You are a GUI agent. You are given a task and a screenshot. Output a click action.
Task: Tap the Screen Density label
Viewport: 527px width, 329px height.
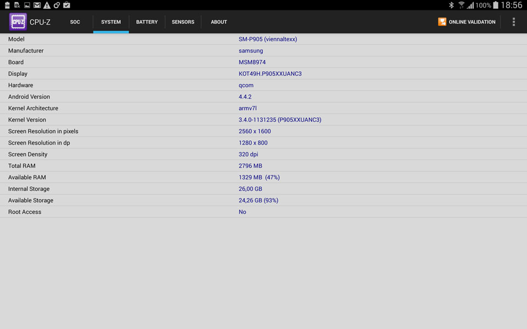pos(27,155)
